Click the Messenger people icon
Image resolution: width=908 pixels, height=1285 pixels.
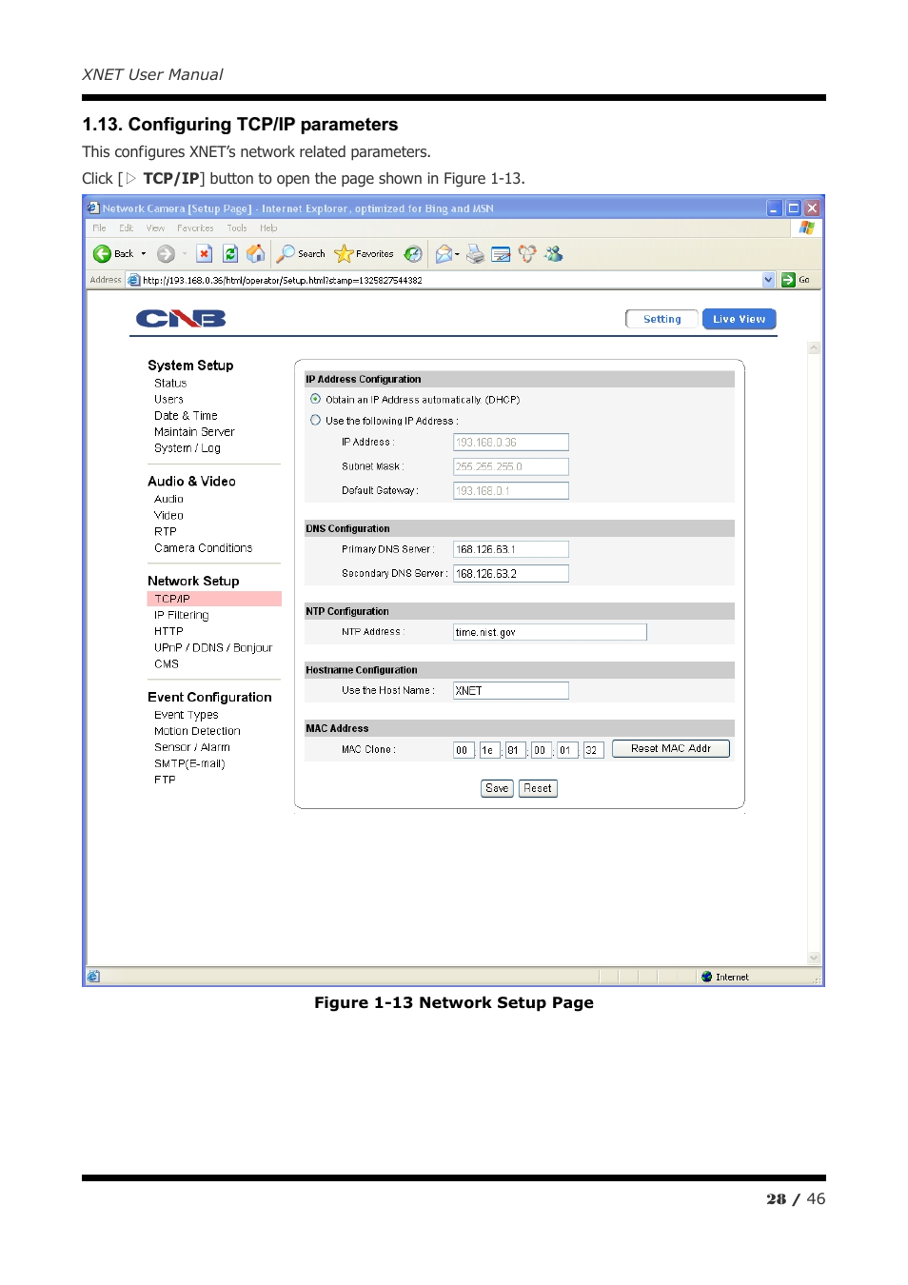pyautogui.click(x=554, y=254)
